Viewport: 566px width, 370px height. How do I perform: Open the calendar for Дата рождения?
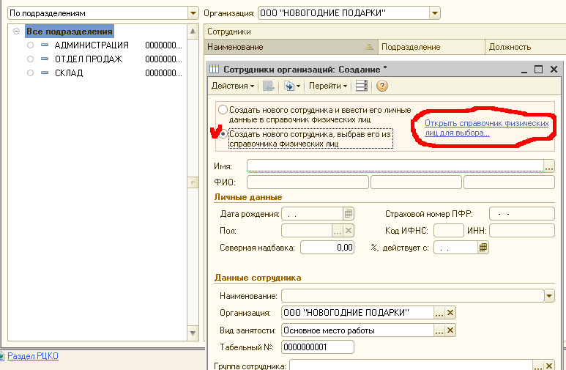[349, 213]
